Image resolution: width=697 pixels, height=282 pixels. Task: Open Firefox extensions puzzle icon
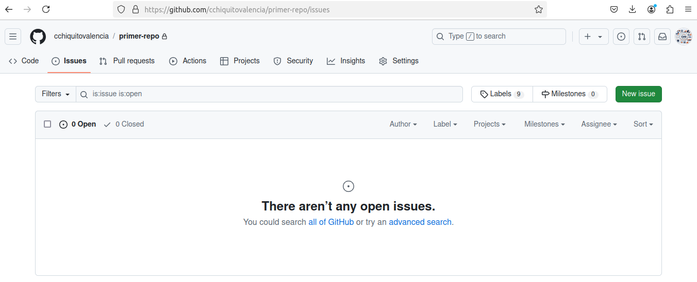click(670, 9)
